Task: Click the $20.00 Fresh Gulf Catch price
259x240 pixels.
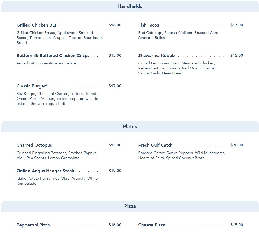Action: coord(237,145)
